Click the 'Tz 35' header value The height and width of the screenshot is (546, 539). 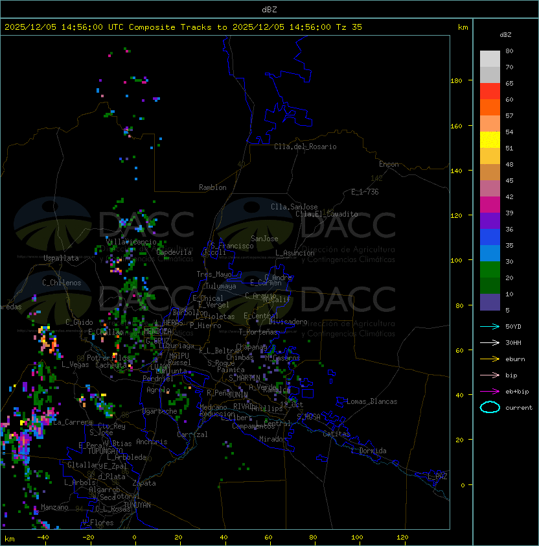349,27
